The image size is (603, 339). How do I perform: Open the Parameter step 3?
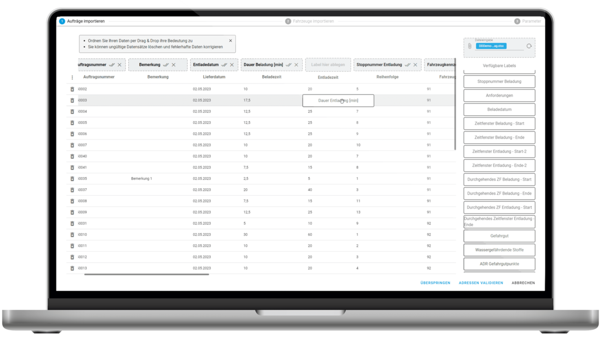coord(528,21)
